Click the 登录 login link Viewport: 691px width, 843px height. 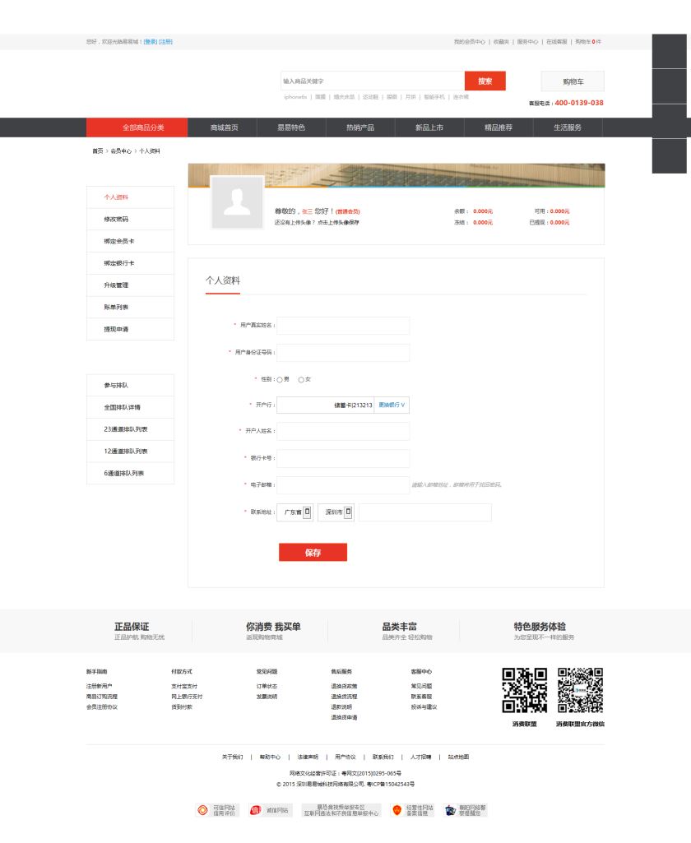[x=151, y=42]
